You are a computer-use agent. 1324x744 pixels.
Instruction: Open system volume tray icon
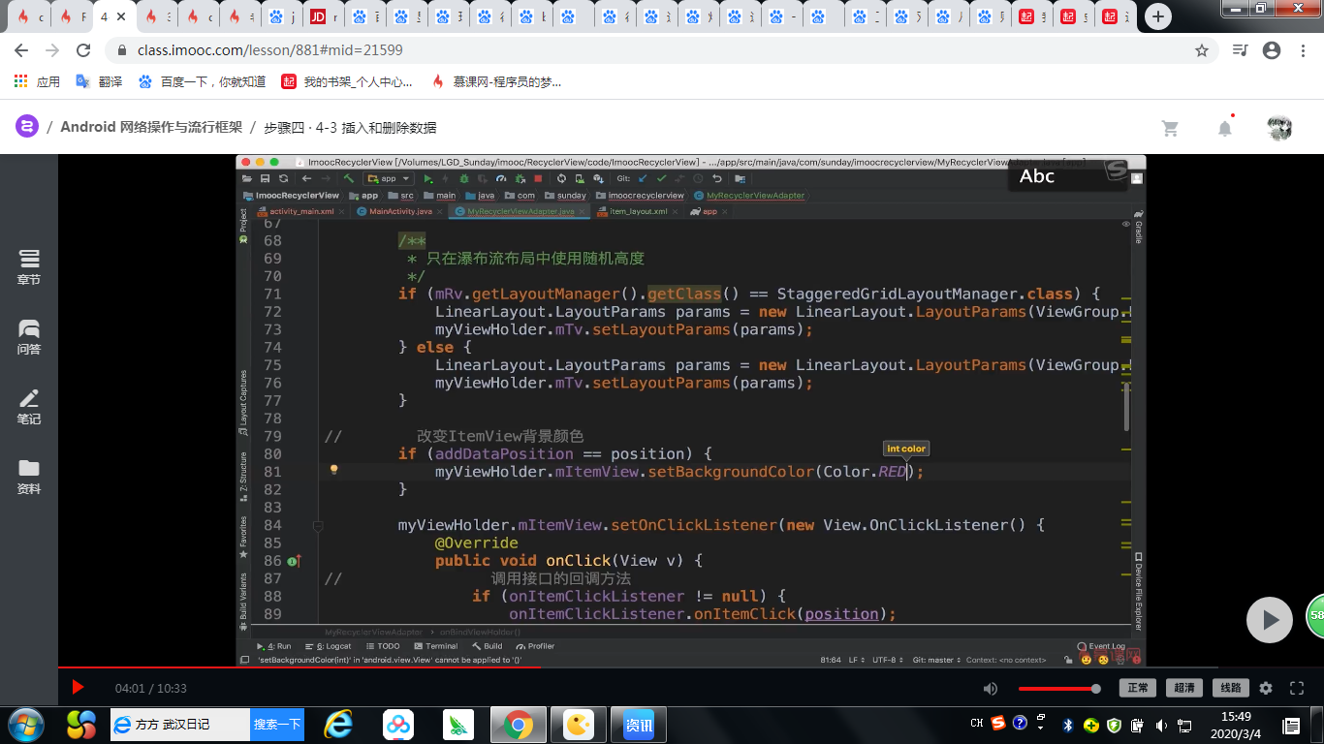pos(1159,724)
